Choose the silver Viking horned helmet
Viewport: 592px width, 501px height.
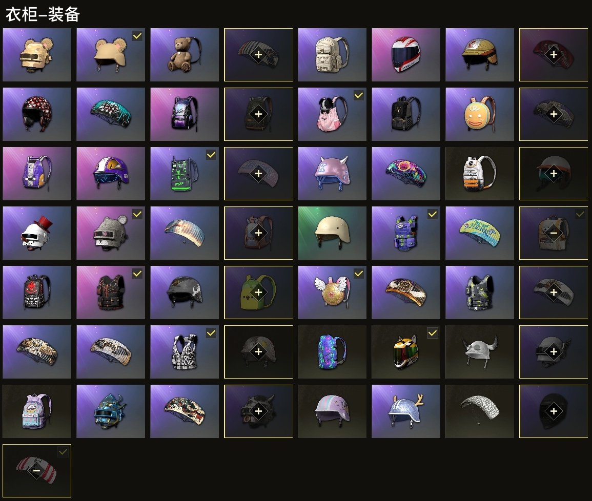click(x=479, y=351)
